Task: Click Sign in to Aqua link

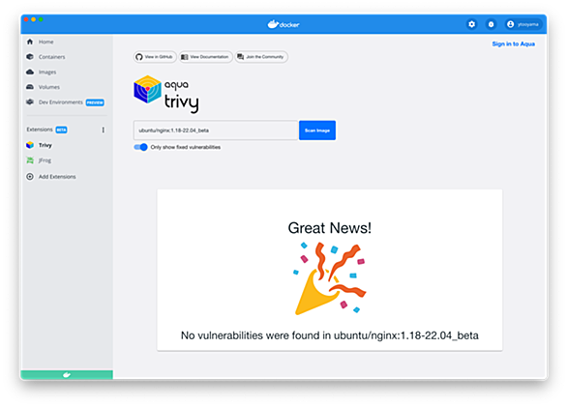Action: (514, 44)
